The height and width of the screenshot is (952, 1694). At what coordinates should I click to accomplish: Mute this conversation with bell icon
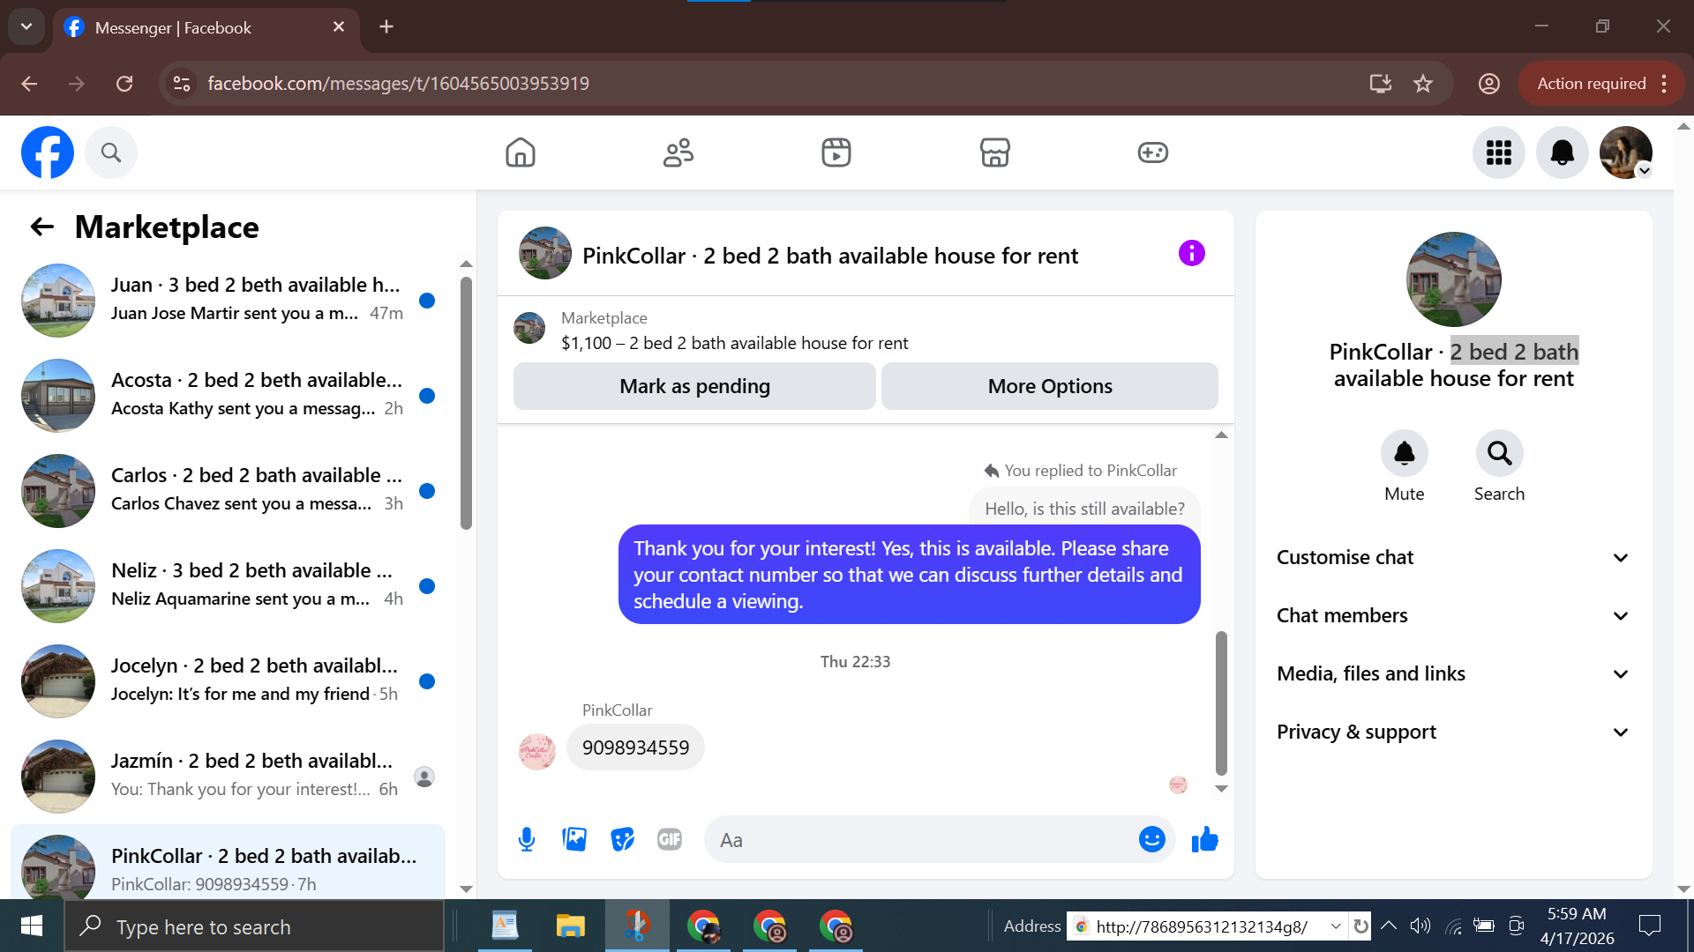(1404, 453)
